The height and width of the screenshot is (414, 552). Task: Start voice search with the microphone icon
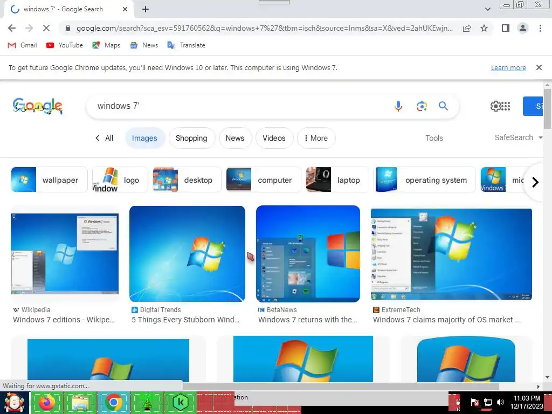[398, 106]
